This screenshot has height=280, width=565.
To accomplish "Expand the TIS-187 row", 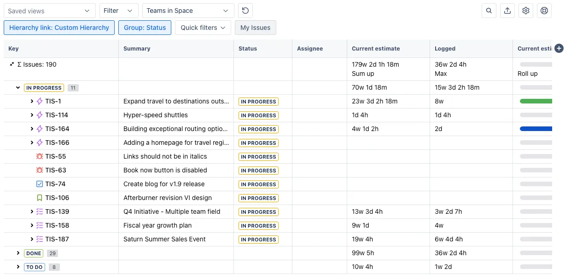I will [32, 239].
